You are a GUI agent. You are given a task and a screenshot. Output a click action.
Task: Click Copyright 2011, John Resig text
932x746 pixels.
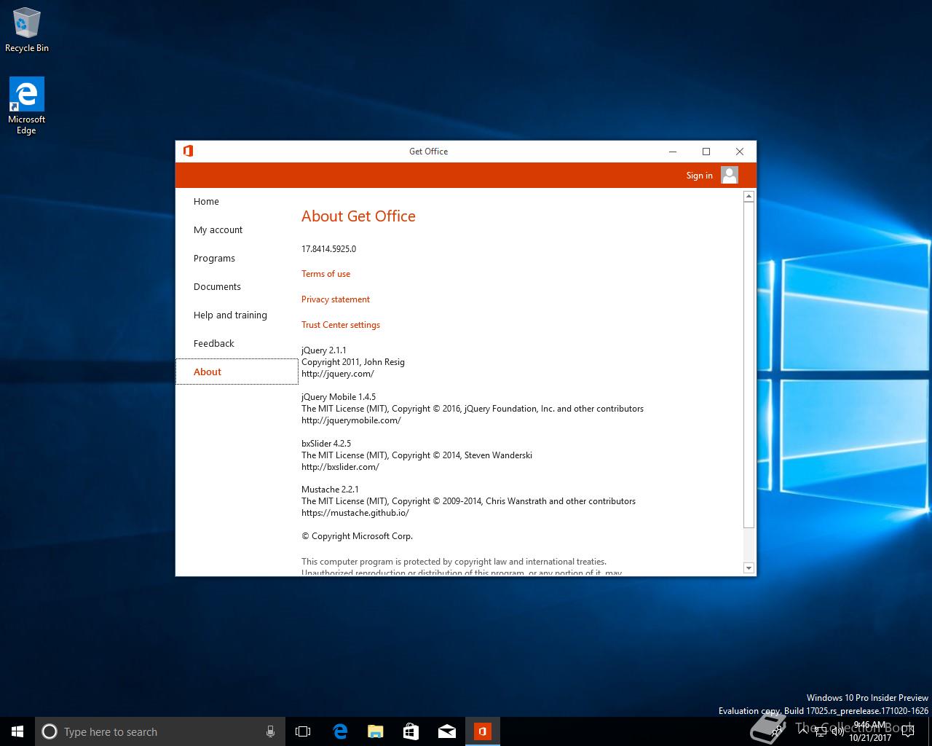[353, 362]
